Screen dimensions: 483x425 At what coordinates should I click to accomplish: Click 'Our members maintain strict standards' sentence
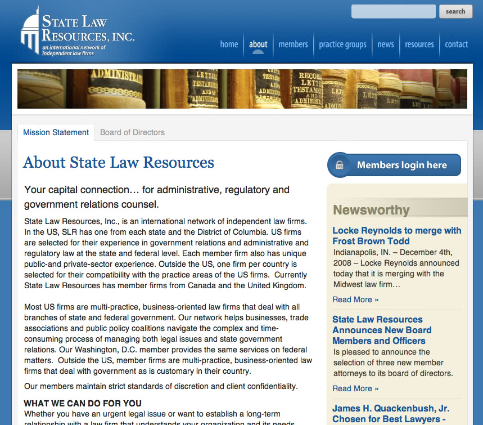pos(161,386)
